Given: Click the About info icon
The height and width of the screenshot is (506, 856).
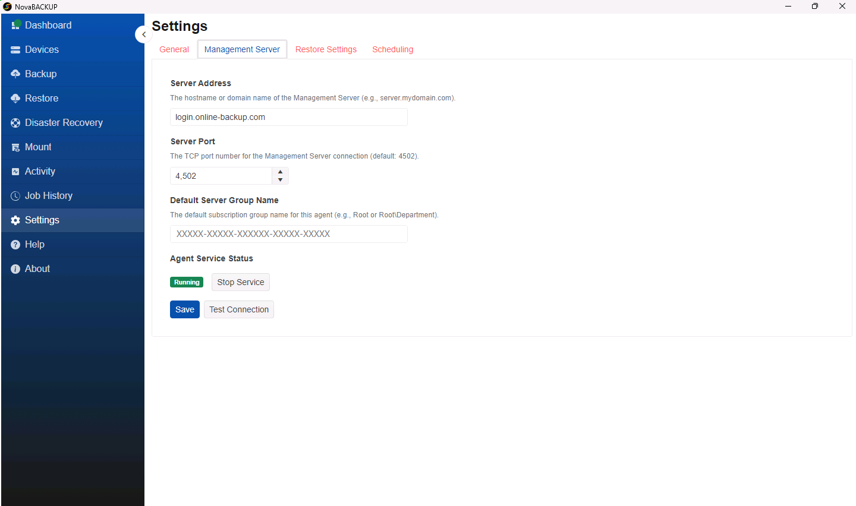Looking at the screenshot, I should (x=15, y=269).
